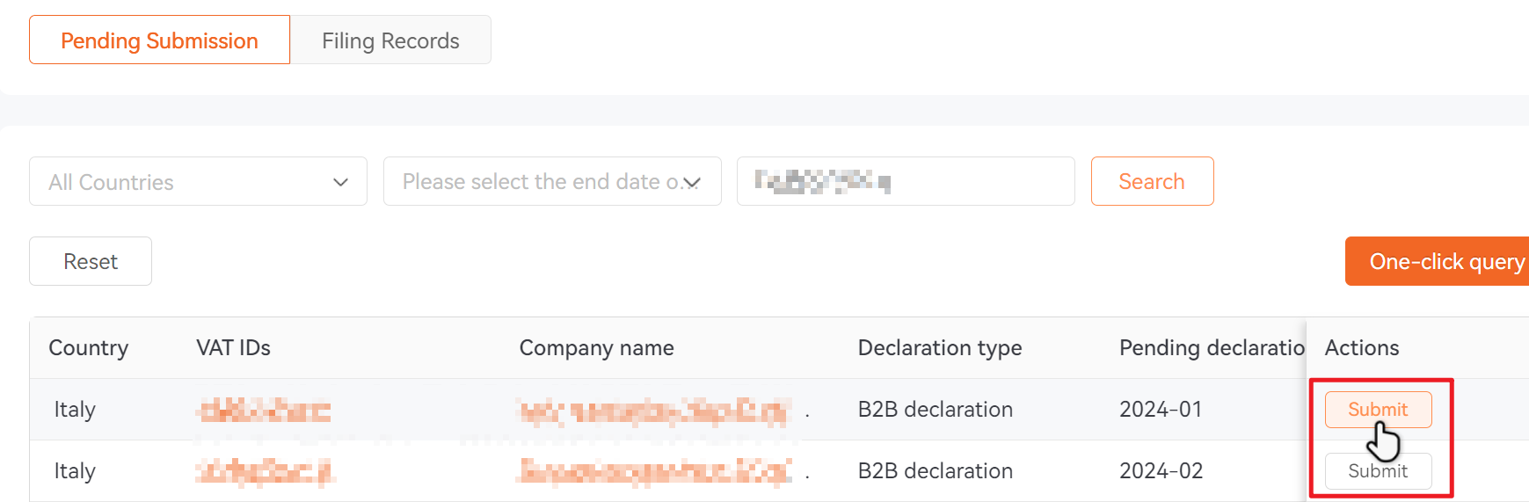Image resolution: width=1529 pixels, height=502 pixels.
Task: Submit the 2024-02 B2B declaration
Action: coord(1378,471)
